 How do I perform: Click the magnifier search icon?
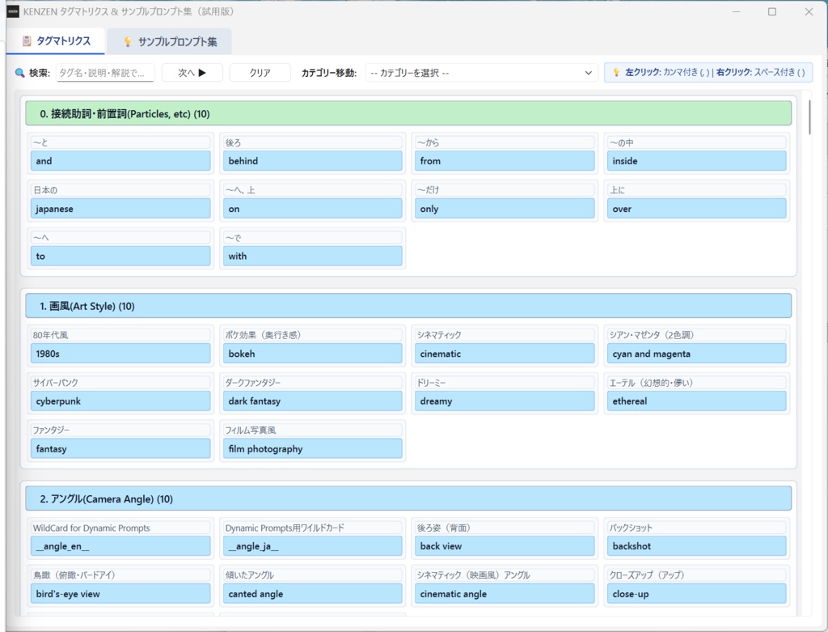(x=20, y=73)
